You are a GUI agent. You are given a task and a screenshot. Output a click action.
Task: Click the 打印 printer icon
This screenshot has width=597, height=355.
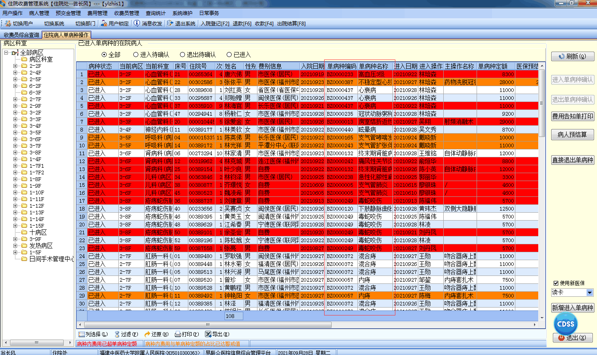pos(178,334)
